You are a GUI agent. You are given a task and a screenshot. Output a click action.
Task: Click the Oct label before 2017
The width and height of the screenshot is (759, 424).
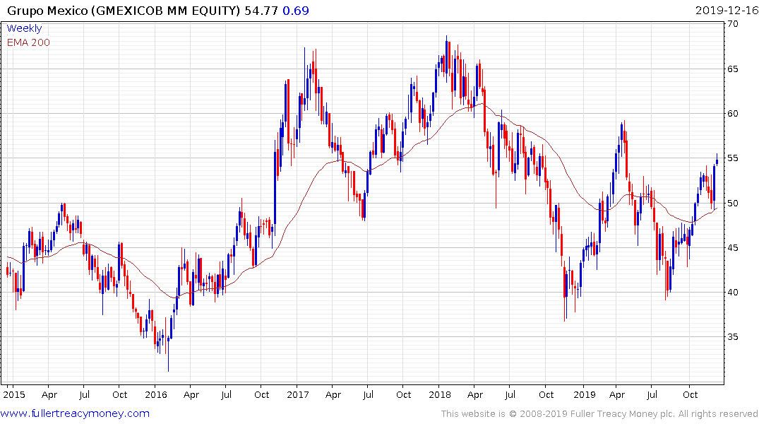pos(261,394)
